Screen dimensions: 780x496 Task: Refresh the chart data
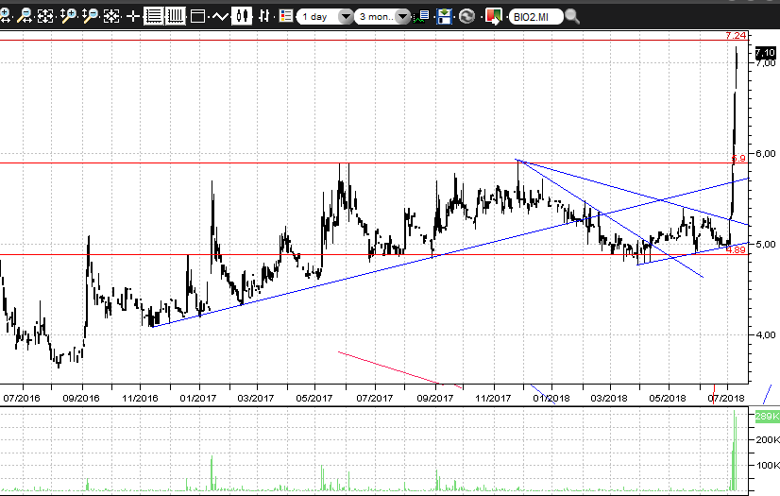[x=466, y=16]
